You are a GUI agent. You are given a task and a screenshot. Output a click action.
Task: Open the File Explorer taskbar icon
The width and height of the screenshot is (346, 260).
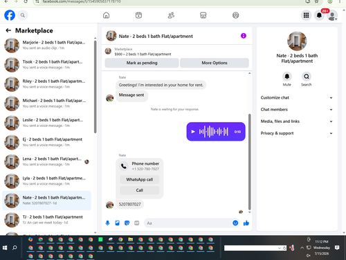(131, 239)
